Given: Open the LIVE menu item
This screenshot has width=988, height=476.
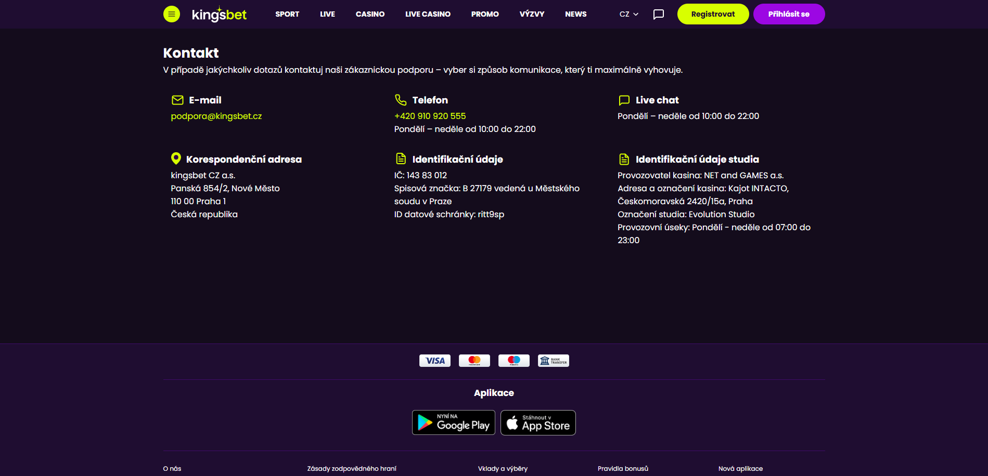Looking at the screenshot, I should point(327,14).
